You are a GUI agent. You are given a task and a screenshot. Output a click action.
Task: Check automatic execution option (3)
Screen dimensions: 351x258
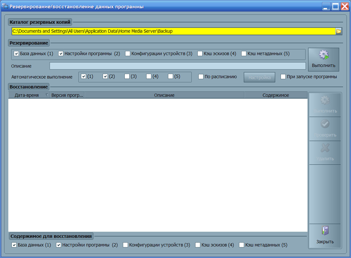(x=127, y=76)
